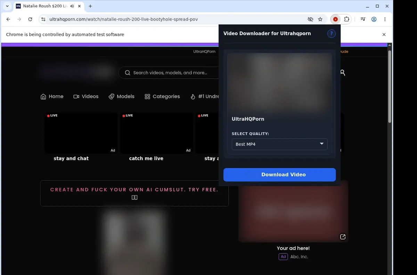Open the Categories menu item
Screen dimensions: 417x275
coord(162,96)
